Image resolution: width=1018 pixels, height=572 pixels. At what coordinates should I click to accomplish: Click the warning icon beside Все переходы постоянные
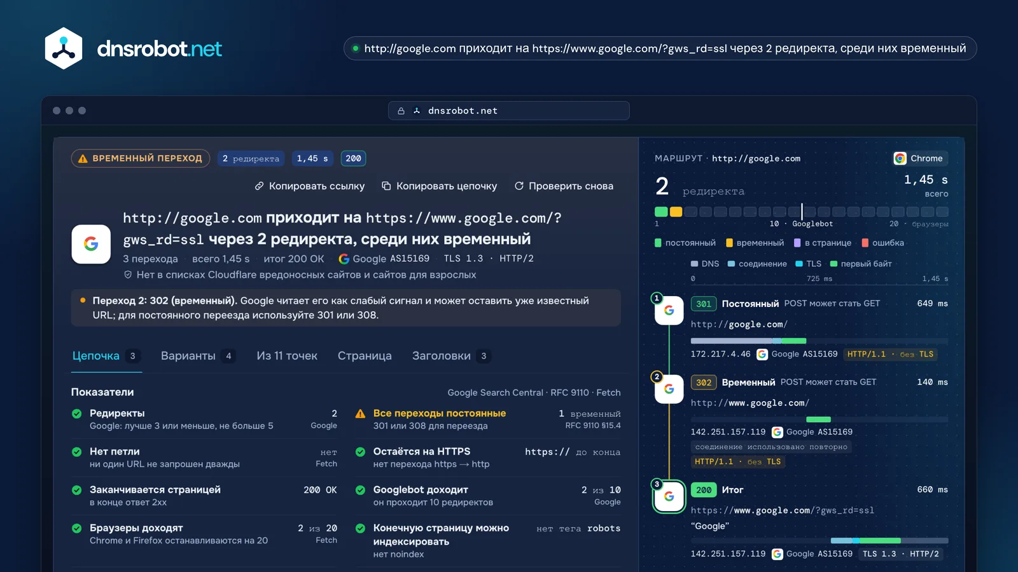360,414
